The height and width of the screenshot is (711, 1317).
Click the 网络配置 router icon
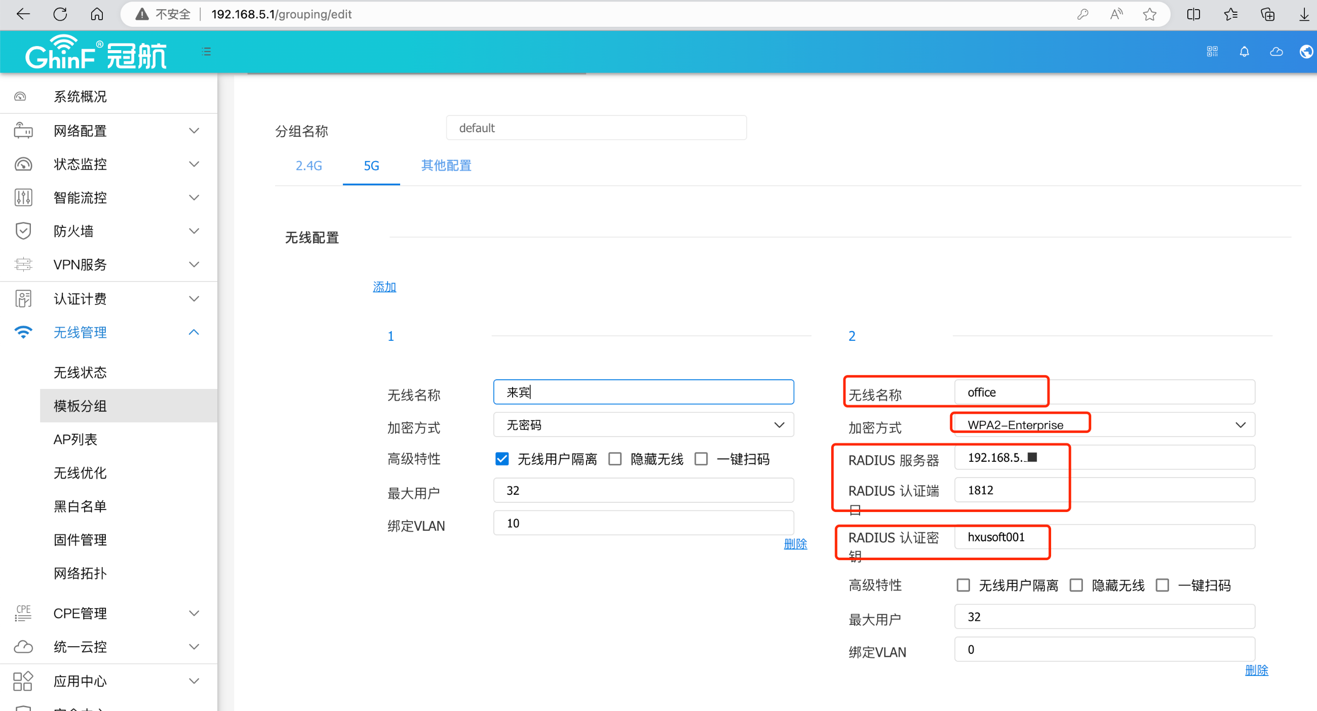23,130
